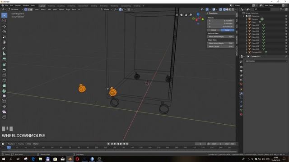
Task: Adjust edges Mean Bevel Weight slider
Action: tap(221, 43)
